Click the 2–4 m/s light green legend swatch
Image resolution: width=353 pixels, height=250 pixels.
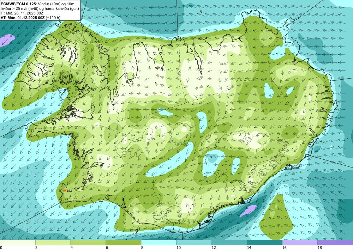point(53,243)
